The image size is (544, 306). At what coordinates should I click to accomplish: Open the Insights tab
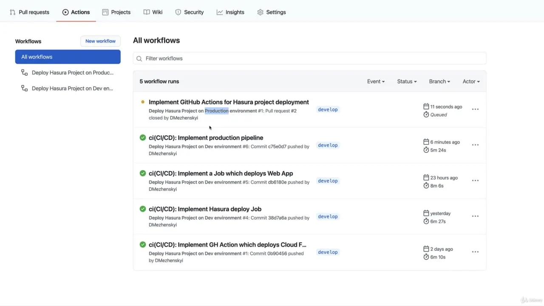click(230, 12)
